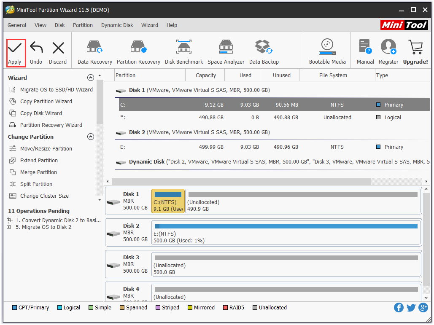Select Disk 3 icon in disk map
Screen dimensions: 434x325
pyautogui.click(x=113, y=265)
